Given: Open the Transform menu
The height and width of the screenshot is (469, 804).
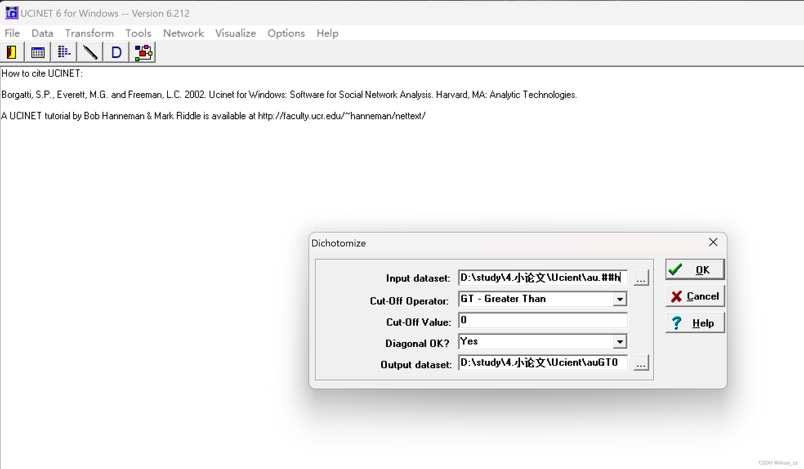Looking at the screenshot, I should click(89, 33).
